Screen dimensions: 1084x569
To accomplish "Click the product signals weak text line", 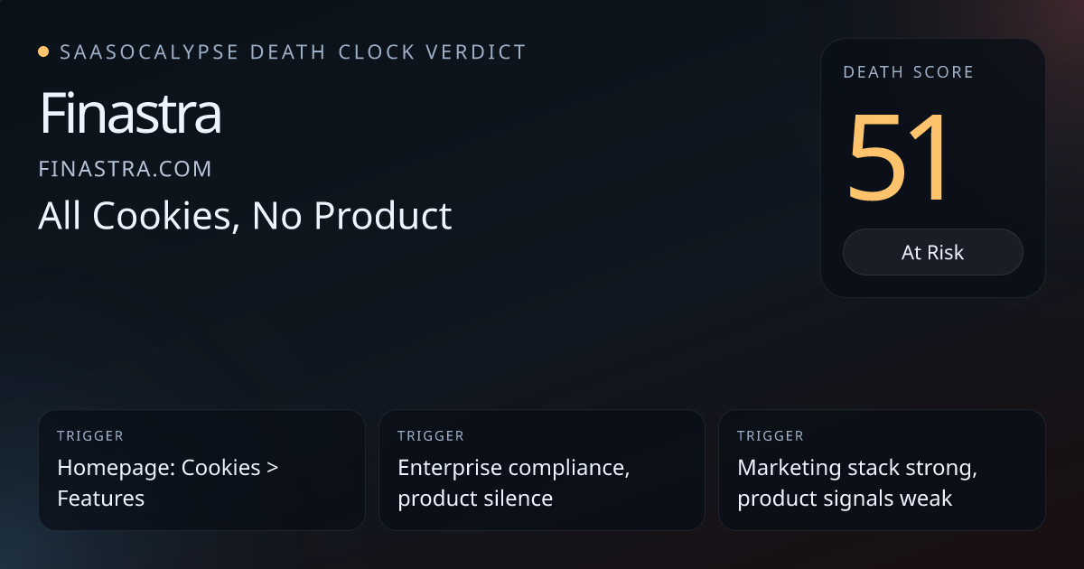I will tap(845, 498).
